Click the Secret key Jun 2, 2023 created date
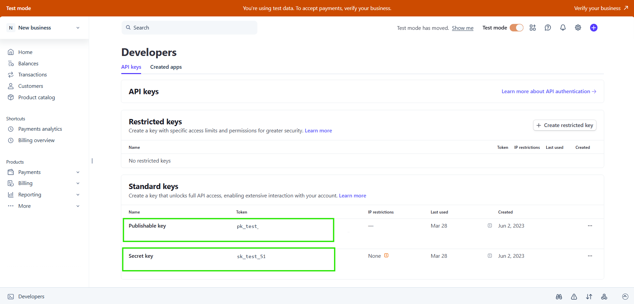The height and width of the screenshot is (304, 634). (x=511, y=256)
